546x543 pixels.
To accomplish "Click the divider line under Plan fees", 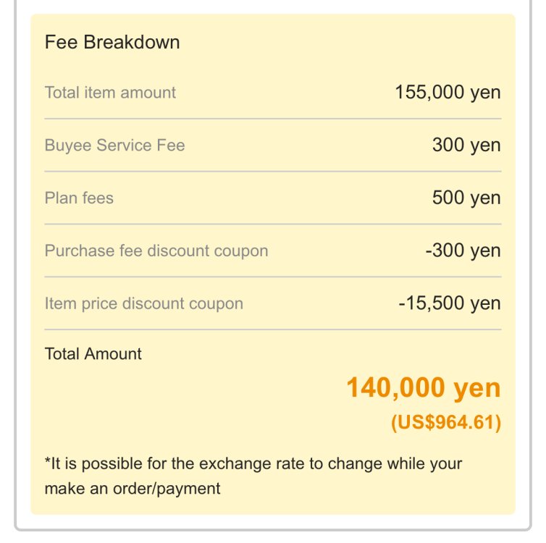I will (272, 224).
